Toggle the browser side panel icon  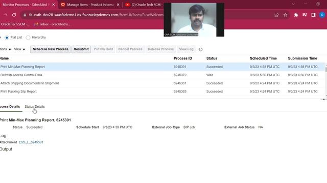(313, 15)
